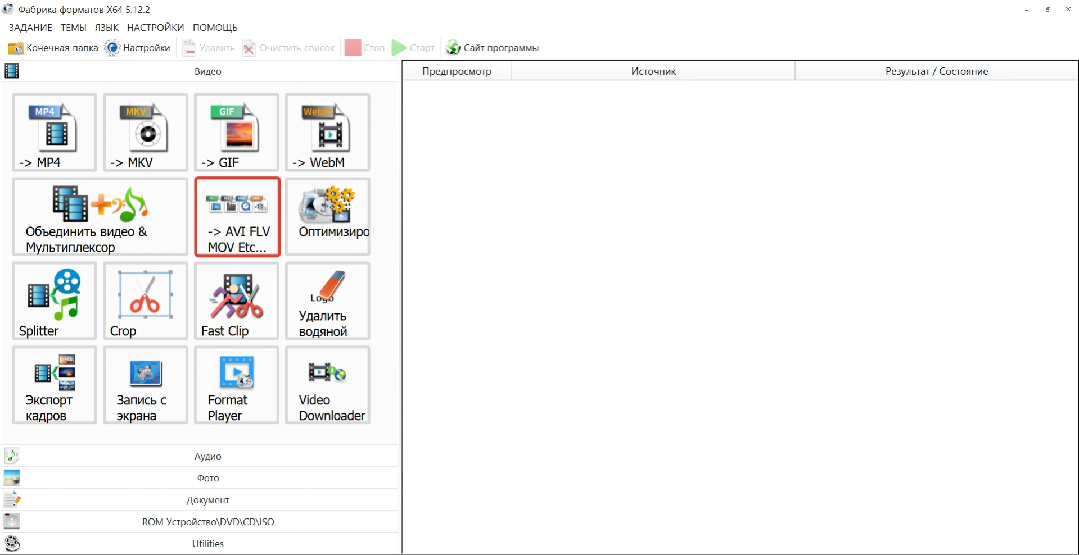Start the Video Downloader tool
Screen dimensions: 1079x555
click(327, 385)
